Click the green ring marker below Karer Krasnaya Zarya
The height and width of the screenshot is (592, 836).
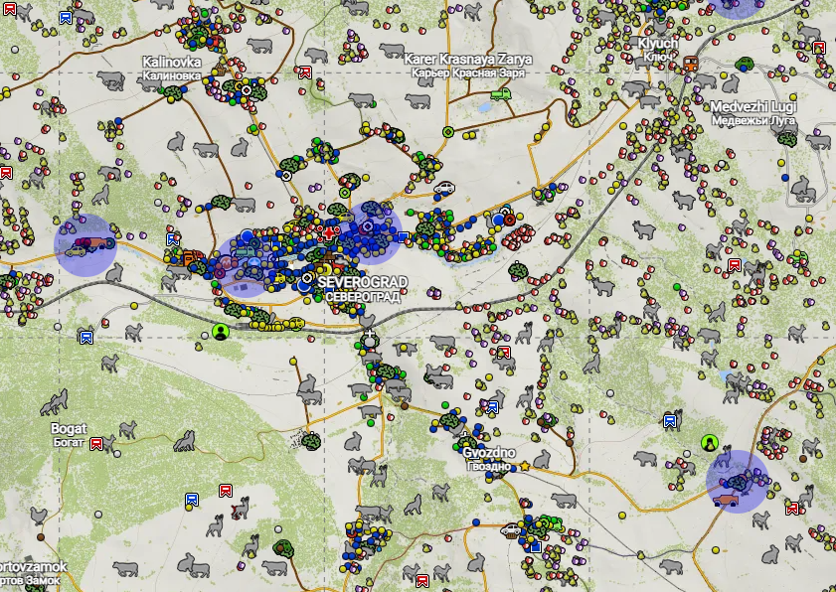tap(448, 132)
